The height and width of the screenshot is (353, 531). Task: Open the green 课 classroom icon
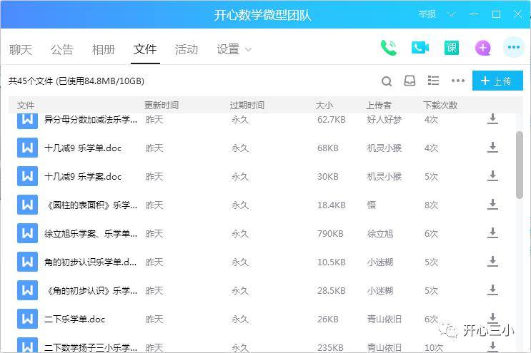(x=452, y=48)
